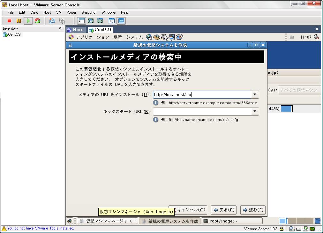
Task: Switch to root@hoge:~ terminal taskbar button
Action: click(232, 221)
